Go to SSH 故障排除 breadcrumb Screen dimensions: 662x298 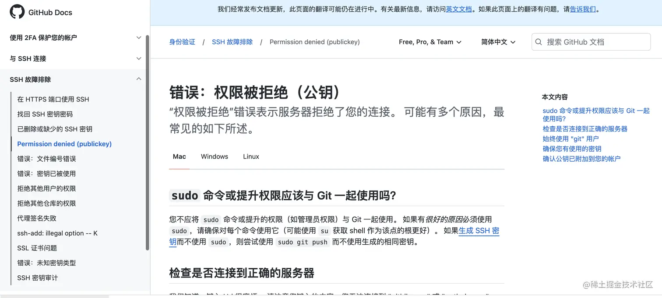point(232,42)
